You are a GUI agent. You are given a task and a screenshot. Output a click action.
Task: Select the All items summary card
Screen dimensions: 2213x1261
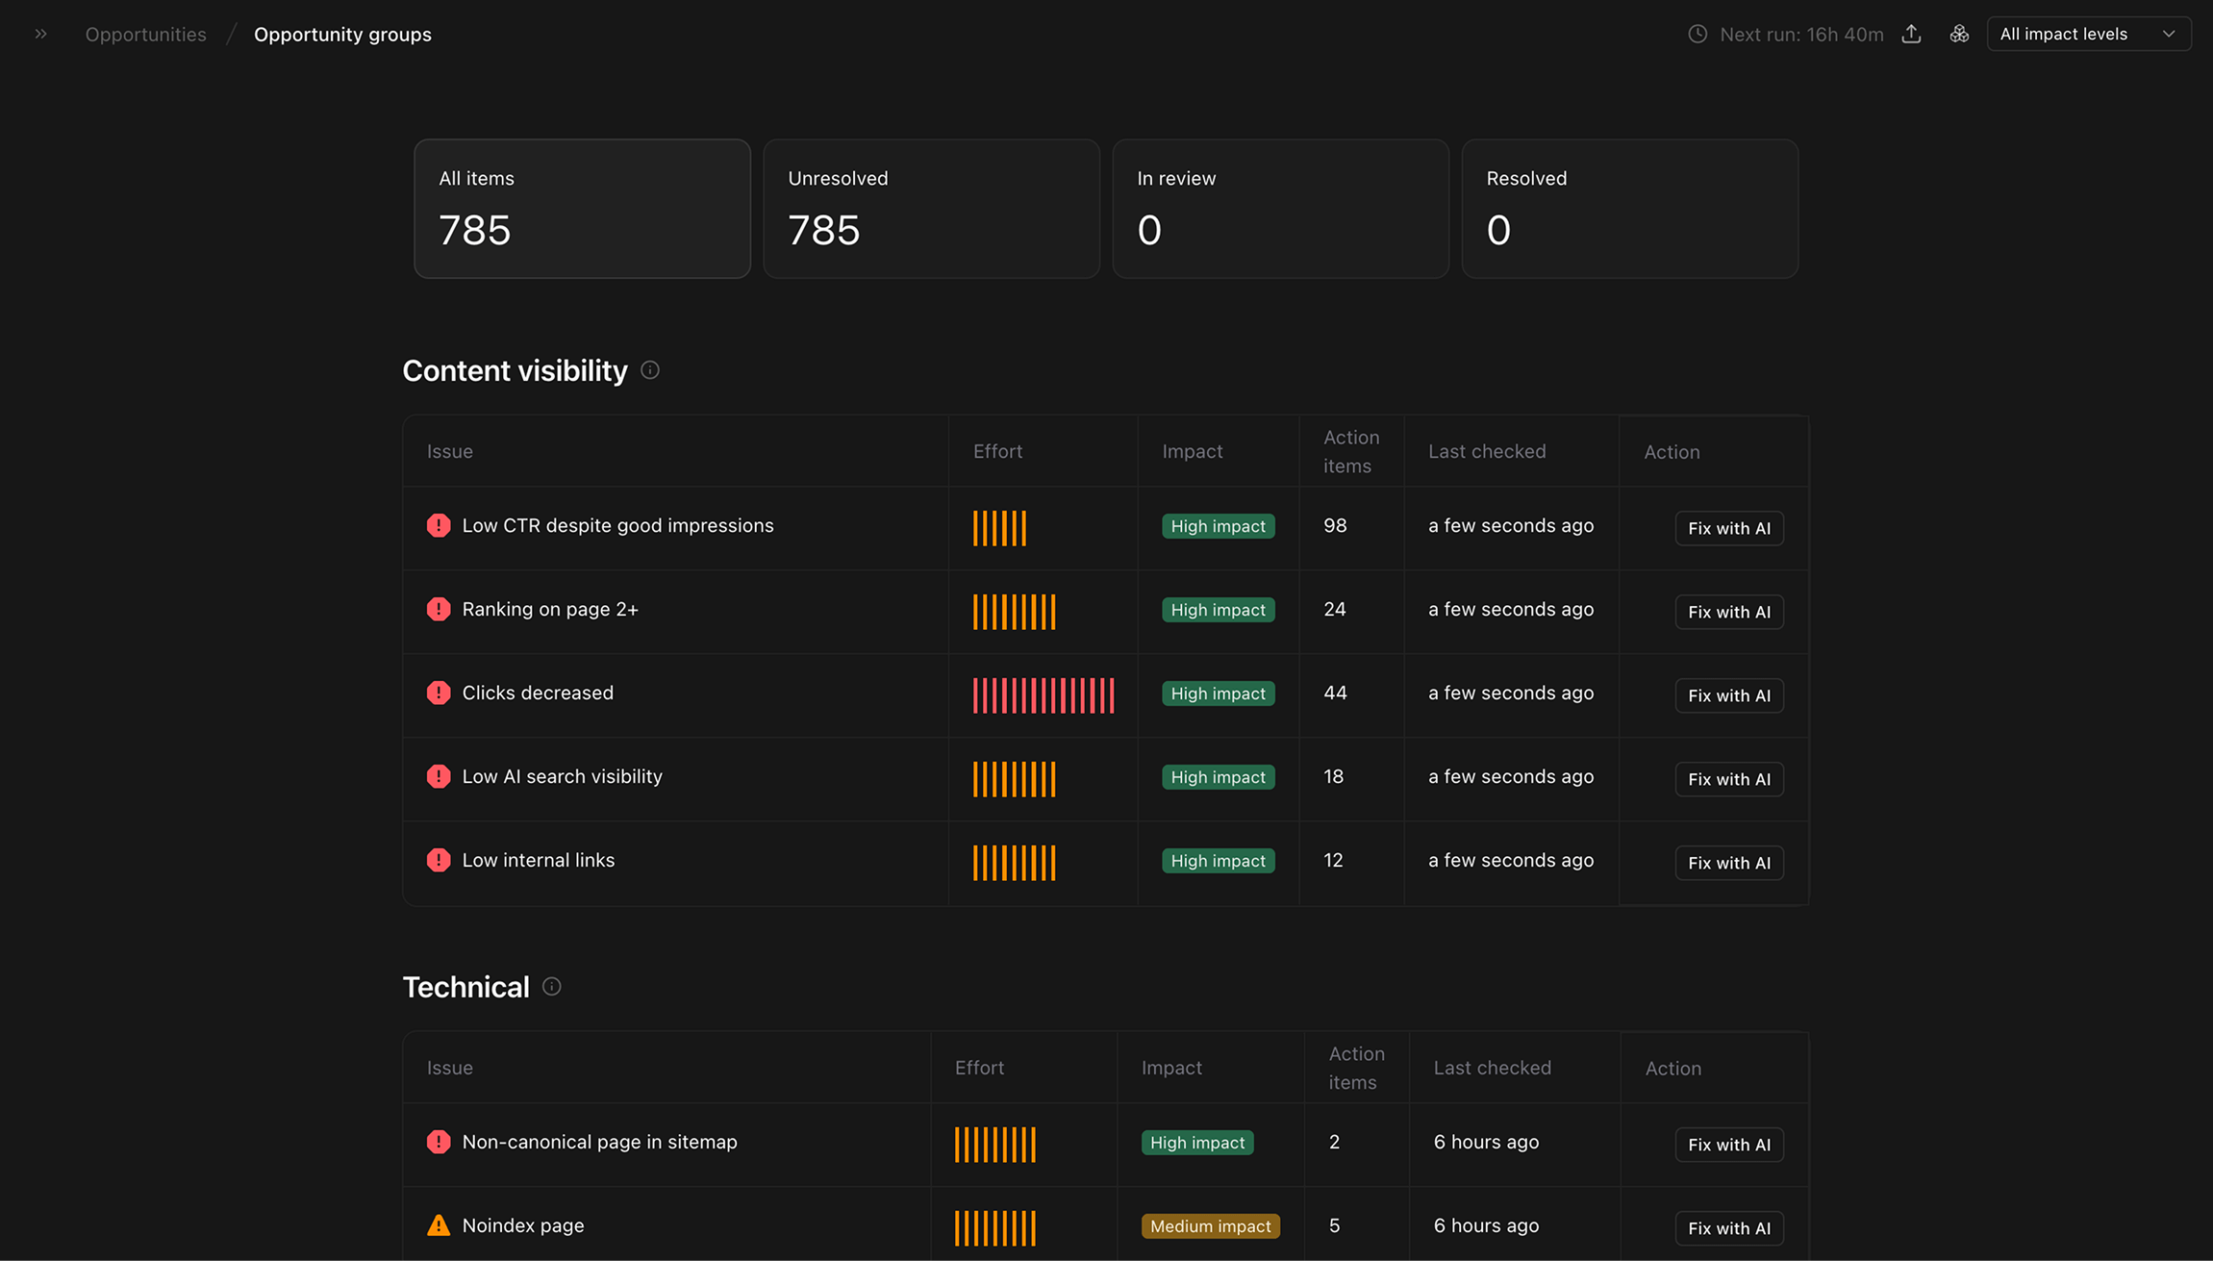582,209
